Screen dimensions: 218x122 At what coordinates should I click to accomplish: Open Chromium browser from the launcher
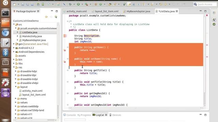(5, 33)
